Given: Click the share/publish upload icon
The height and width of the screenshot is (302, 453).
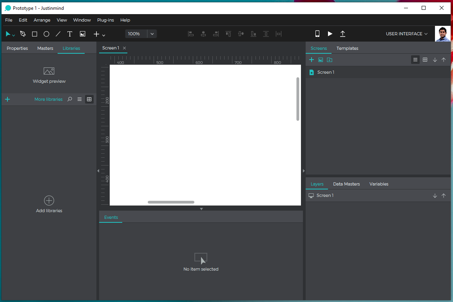Looking at the screenshot, I should coord(342,34).
